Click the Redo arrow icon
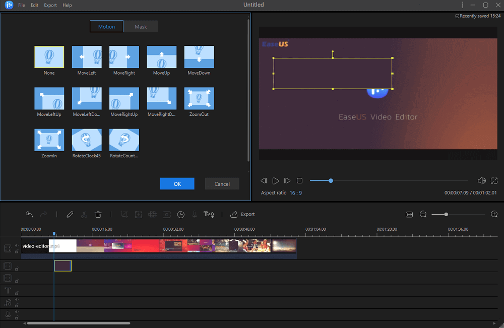The width and height of the screenshot is (504, 328). pyautogui.click(x=43, y=214)
